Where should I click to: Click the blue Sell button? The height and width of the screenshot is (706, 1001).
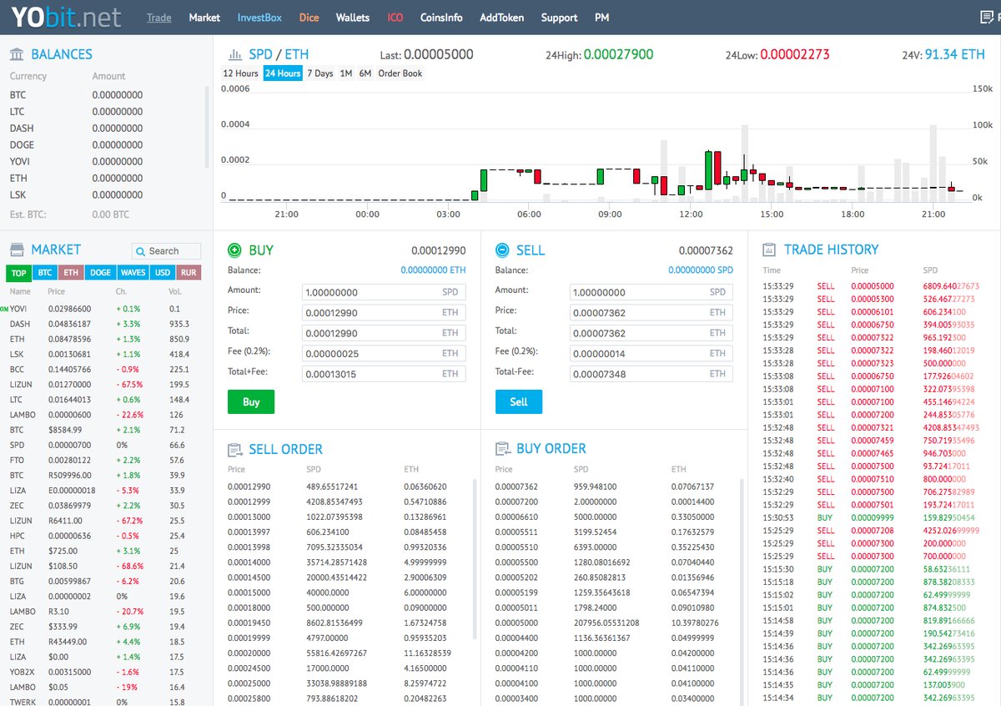point(518,402)
